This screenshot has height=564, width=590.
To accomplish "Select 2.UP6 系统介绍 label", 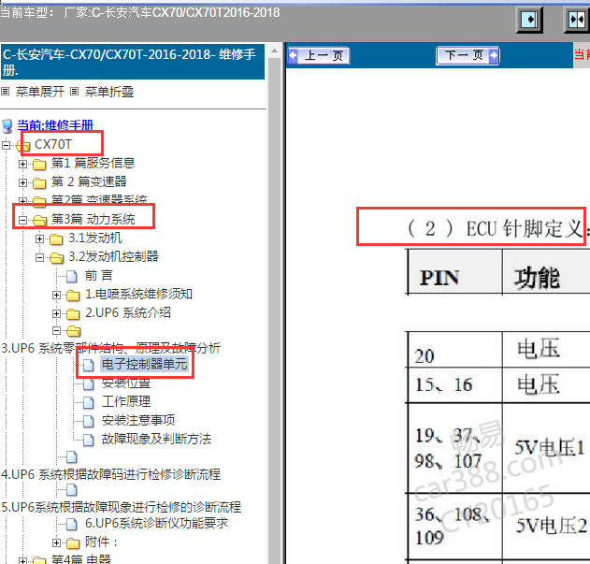I will (x=128, y=312).
